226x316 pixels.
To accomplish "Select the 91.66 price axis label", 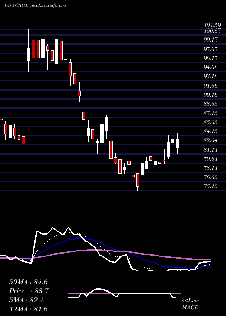I will click(x=211, y=86).
